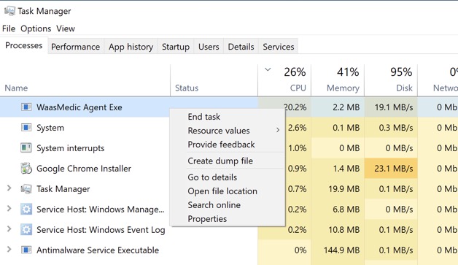Open the Startup tab
The height and width of the screenshot is (265, 458).
176,47
